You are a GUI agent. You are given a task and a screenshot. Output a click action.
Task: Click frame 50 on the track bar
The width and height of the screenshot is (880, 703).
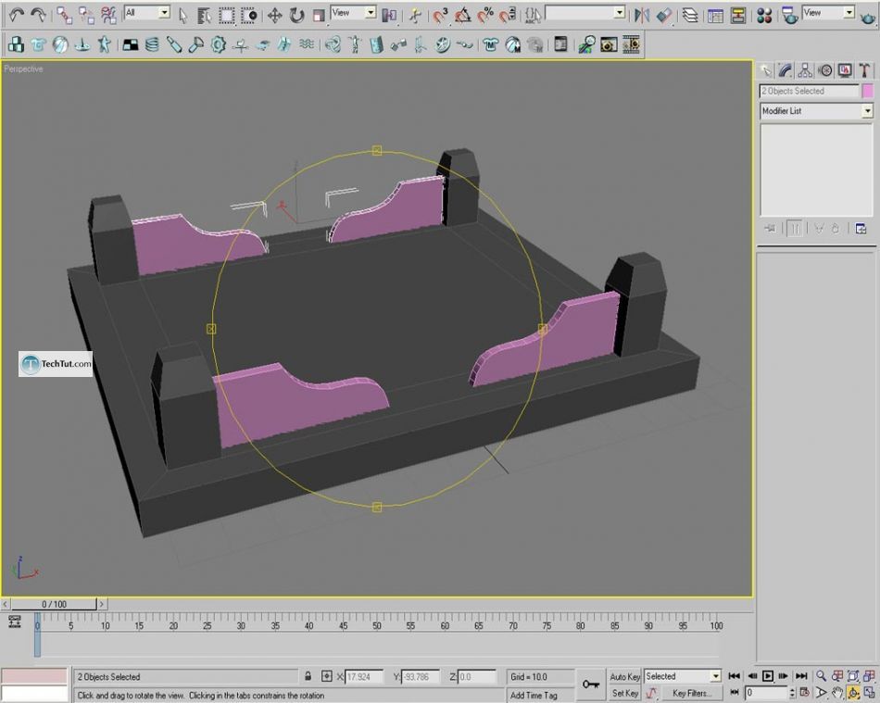pos(377,625)
